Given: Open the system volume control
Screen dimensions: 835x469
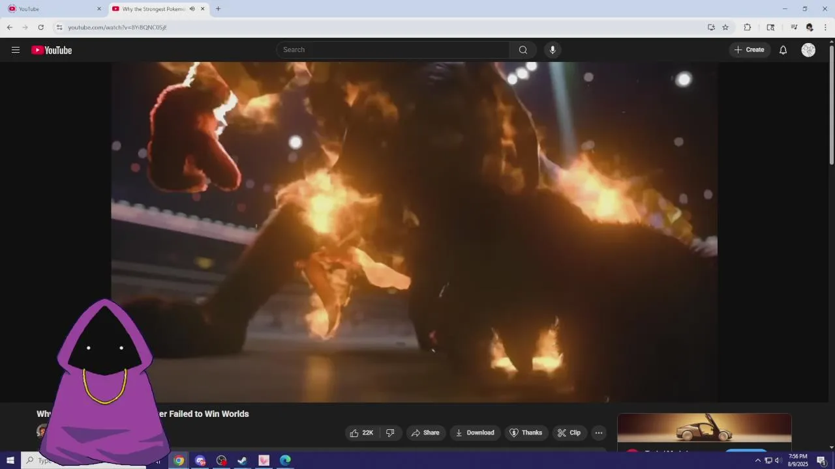Looking at the screenshot, I should coord(778,461).
